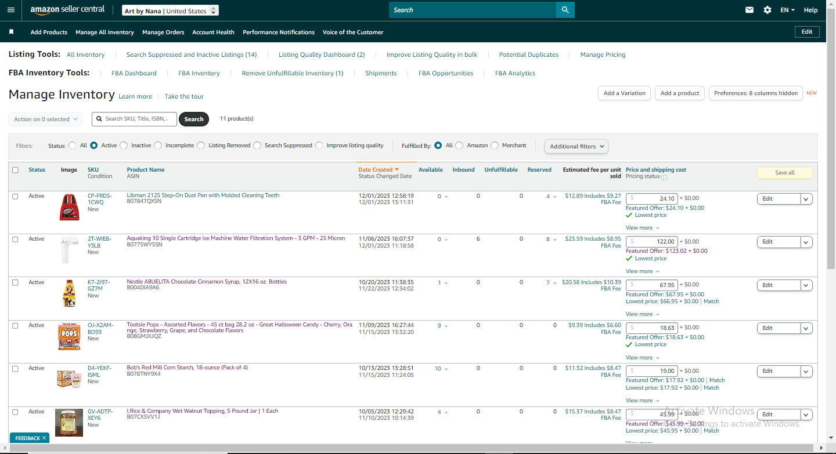Open Libman dust pan product thumbnail
Screen dimensions: 836x454
(69, 207)
